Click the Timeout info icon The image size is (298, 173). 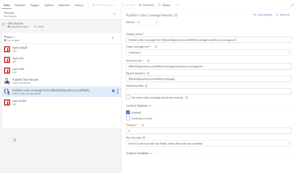pyautogui.click(x=143, y=125)
